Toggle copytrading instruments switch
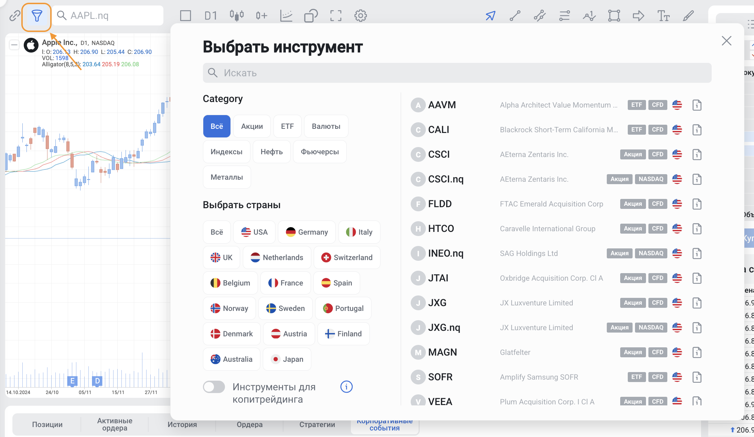The width and height of the screenshot is (754, 437). coord(214,387)
